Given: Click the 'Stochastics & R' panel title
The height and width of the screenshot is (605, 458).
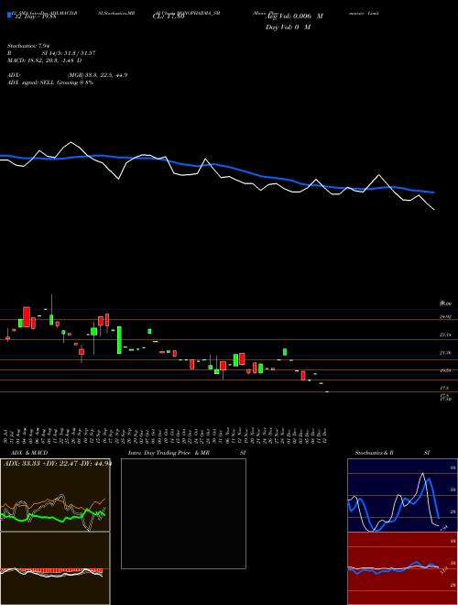Looking at the screenshot, I should pyautogui.click(x=375, y=453).
